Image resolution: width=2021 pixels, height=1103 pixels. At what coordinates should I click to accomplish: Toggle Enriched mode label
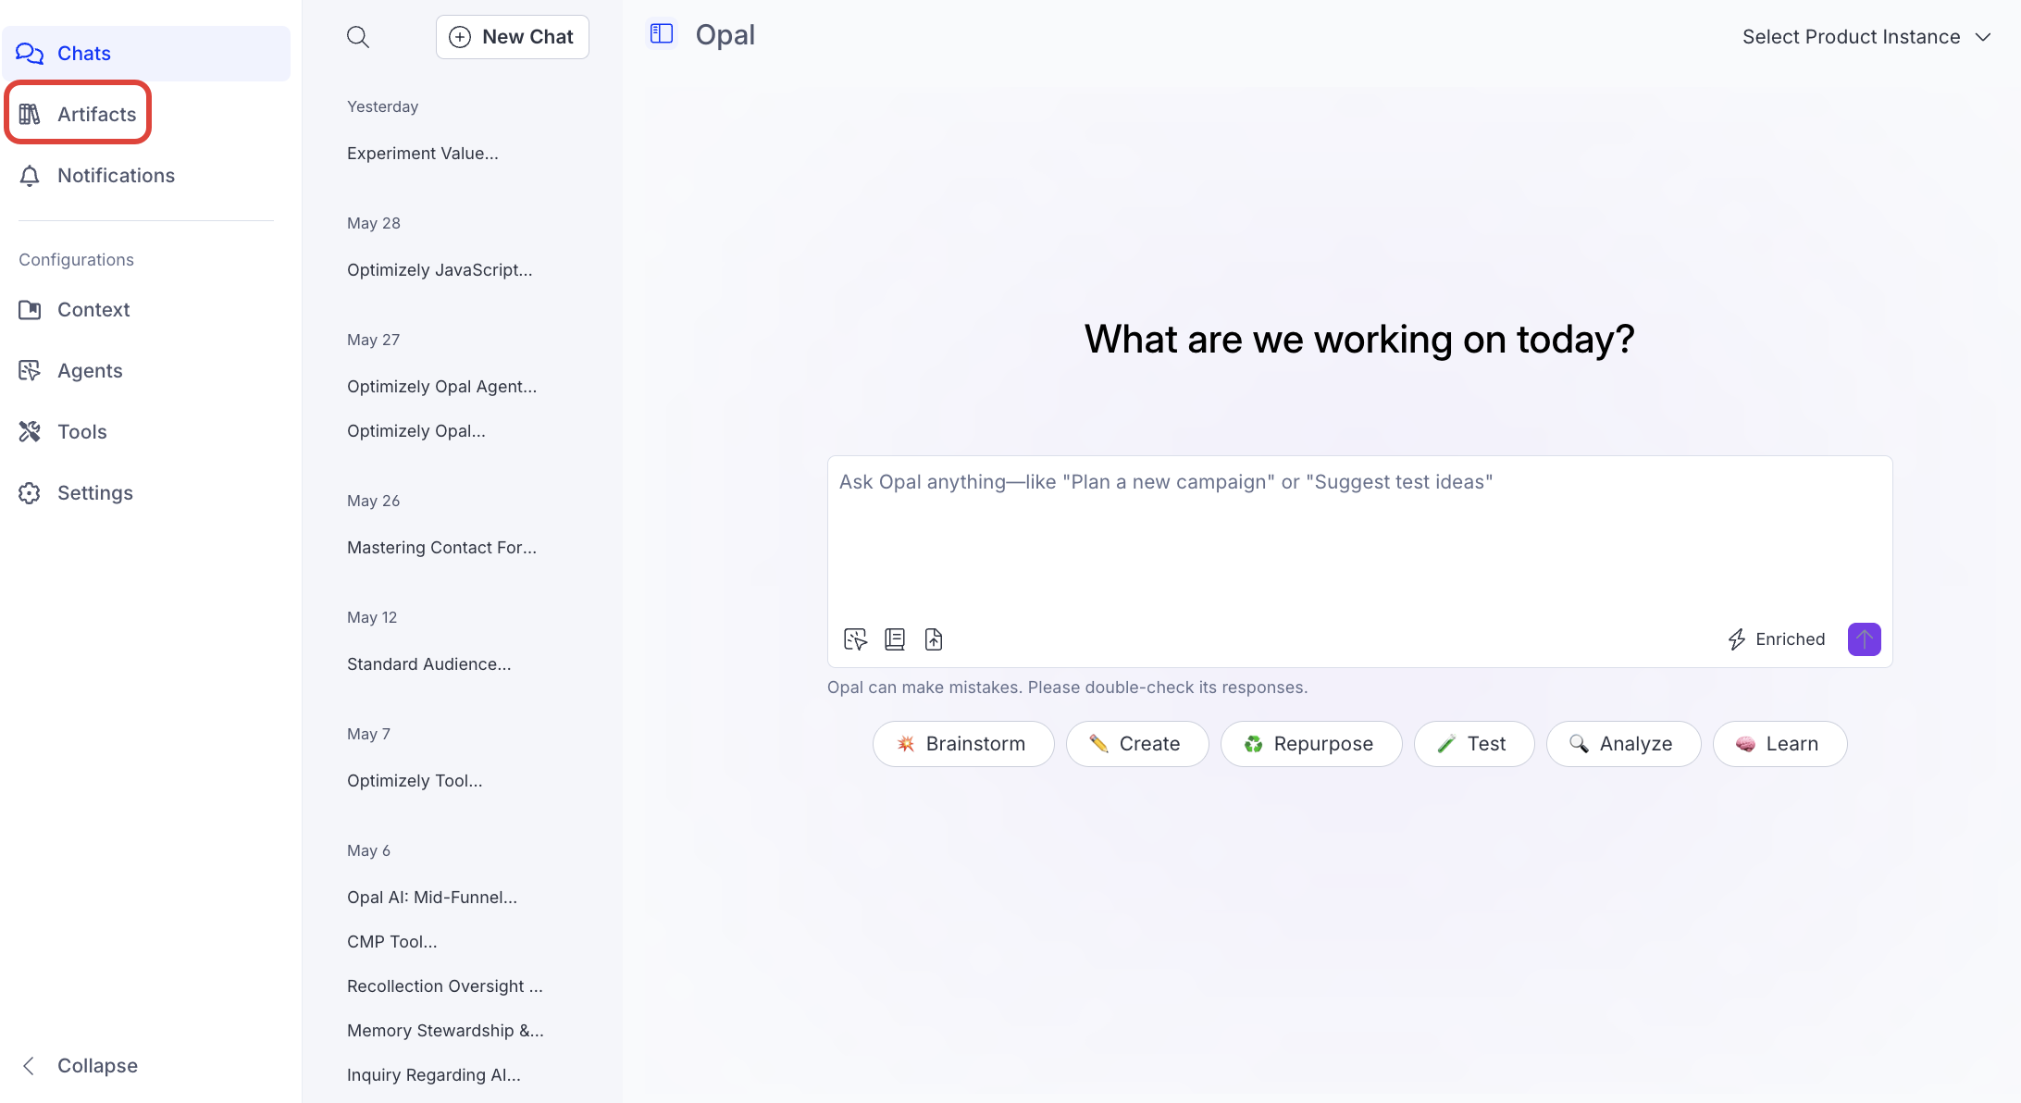(1791, 639)
